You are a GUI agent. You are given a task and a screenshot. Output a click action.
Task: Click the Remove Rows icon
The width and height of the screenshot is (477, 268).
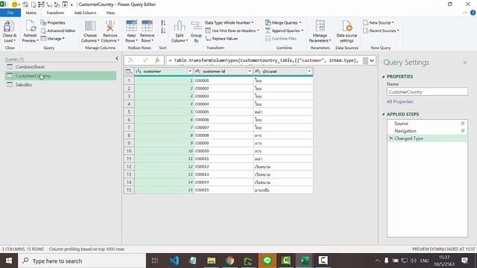pyautogui.click(x=147, y=26)
